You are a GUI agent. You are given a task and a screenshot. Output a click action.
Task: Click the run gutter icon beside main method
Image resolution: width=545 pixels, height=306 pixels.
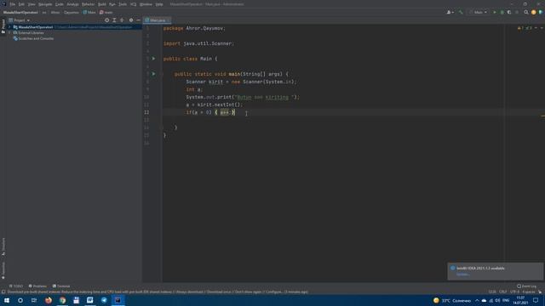pyautogui.click(x=153, y=74)
